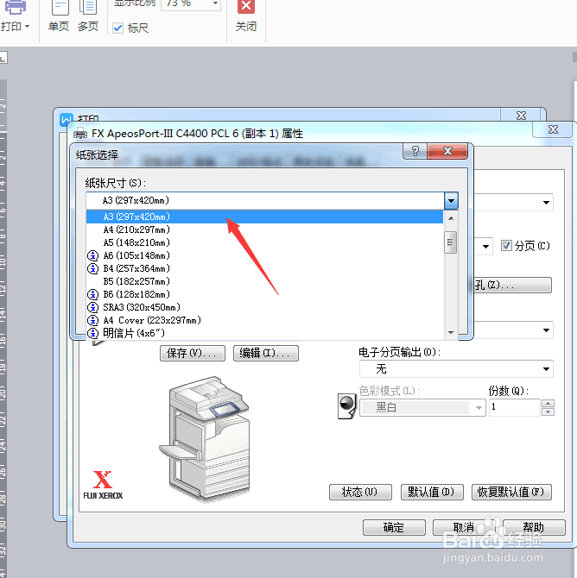Screen dimensions: 577x578
Task: Click 关闭 to close print preview
Action: point(246,16)
